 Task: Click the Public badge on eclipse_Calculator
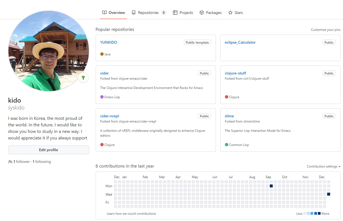329,43
